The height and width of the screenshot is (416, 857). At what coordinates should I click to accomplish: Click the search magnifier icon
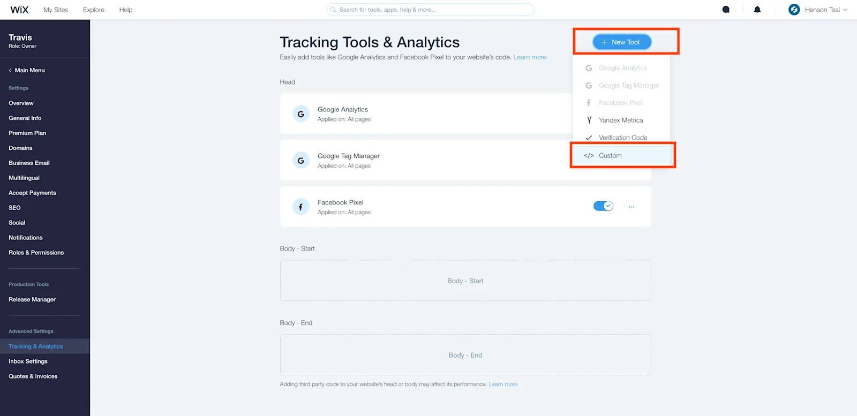[333, 10]
